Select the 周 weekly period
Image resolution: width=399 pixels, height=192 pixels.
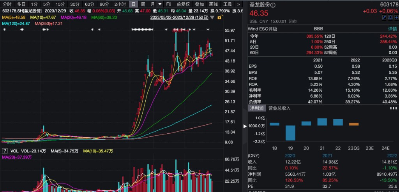(143, 4)
